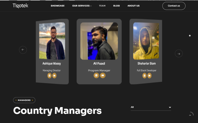
Task: Click the Tigotek logo
Action: coord(20,6)
